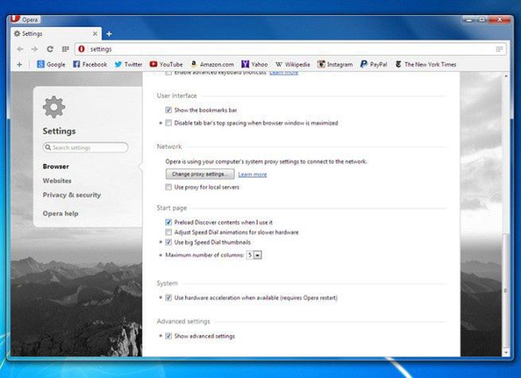Select the Settings tab
This screenshot has height=378, width=521.
(56, 34)
